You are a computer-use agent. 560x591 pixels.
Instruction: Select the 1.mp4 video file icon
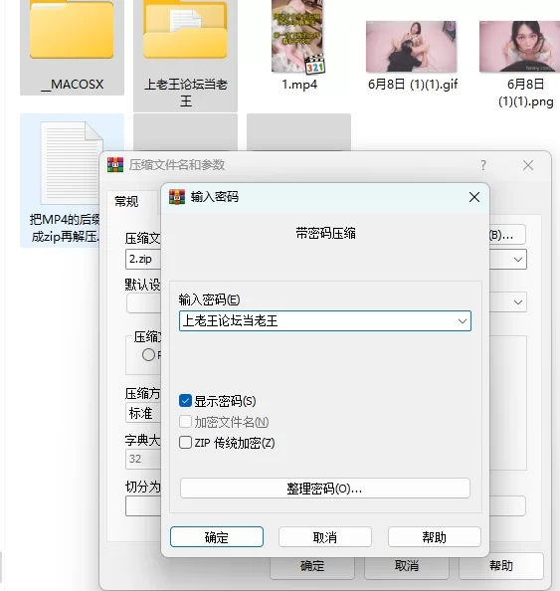point(298,36)
